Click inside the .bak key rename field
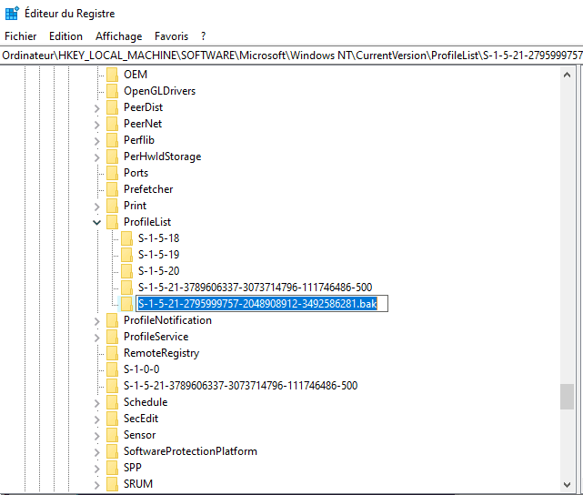 click(x=262, y=304)
